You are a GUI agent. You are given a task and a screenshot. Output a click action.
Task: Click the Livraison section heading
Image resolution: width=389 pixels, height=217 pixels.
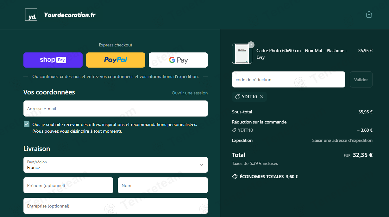pos(37,149)
